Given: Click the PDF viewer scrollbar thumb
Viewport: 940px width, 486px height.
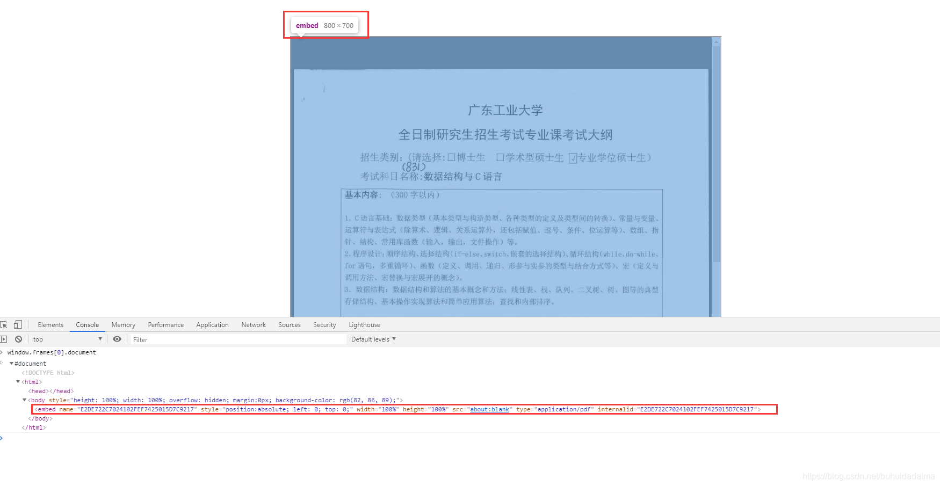Looking at the screenshot, I should tap(715, 153).
